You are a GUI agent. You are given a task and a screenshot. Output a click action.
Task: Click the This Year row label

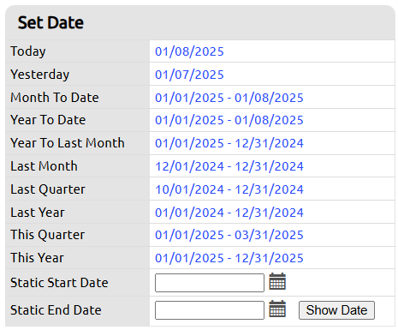pyautogui.click(x=37, y=258)
